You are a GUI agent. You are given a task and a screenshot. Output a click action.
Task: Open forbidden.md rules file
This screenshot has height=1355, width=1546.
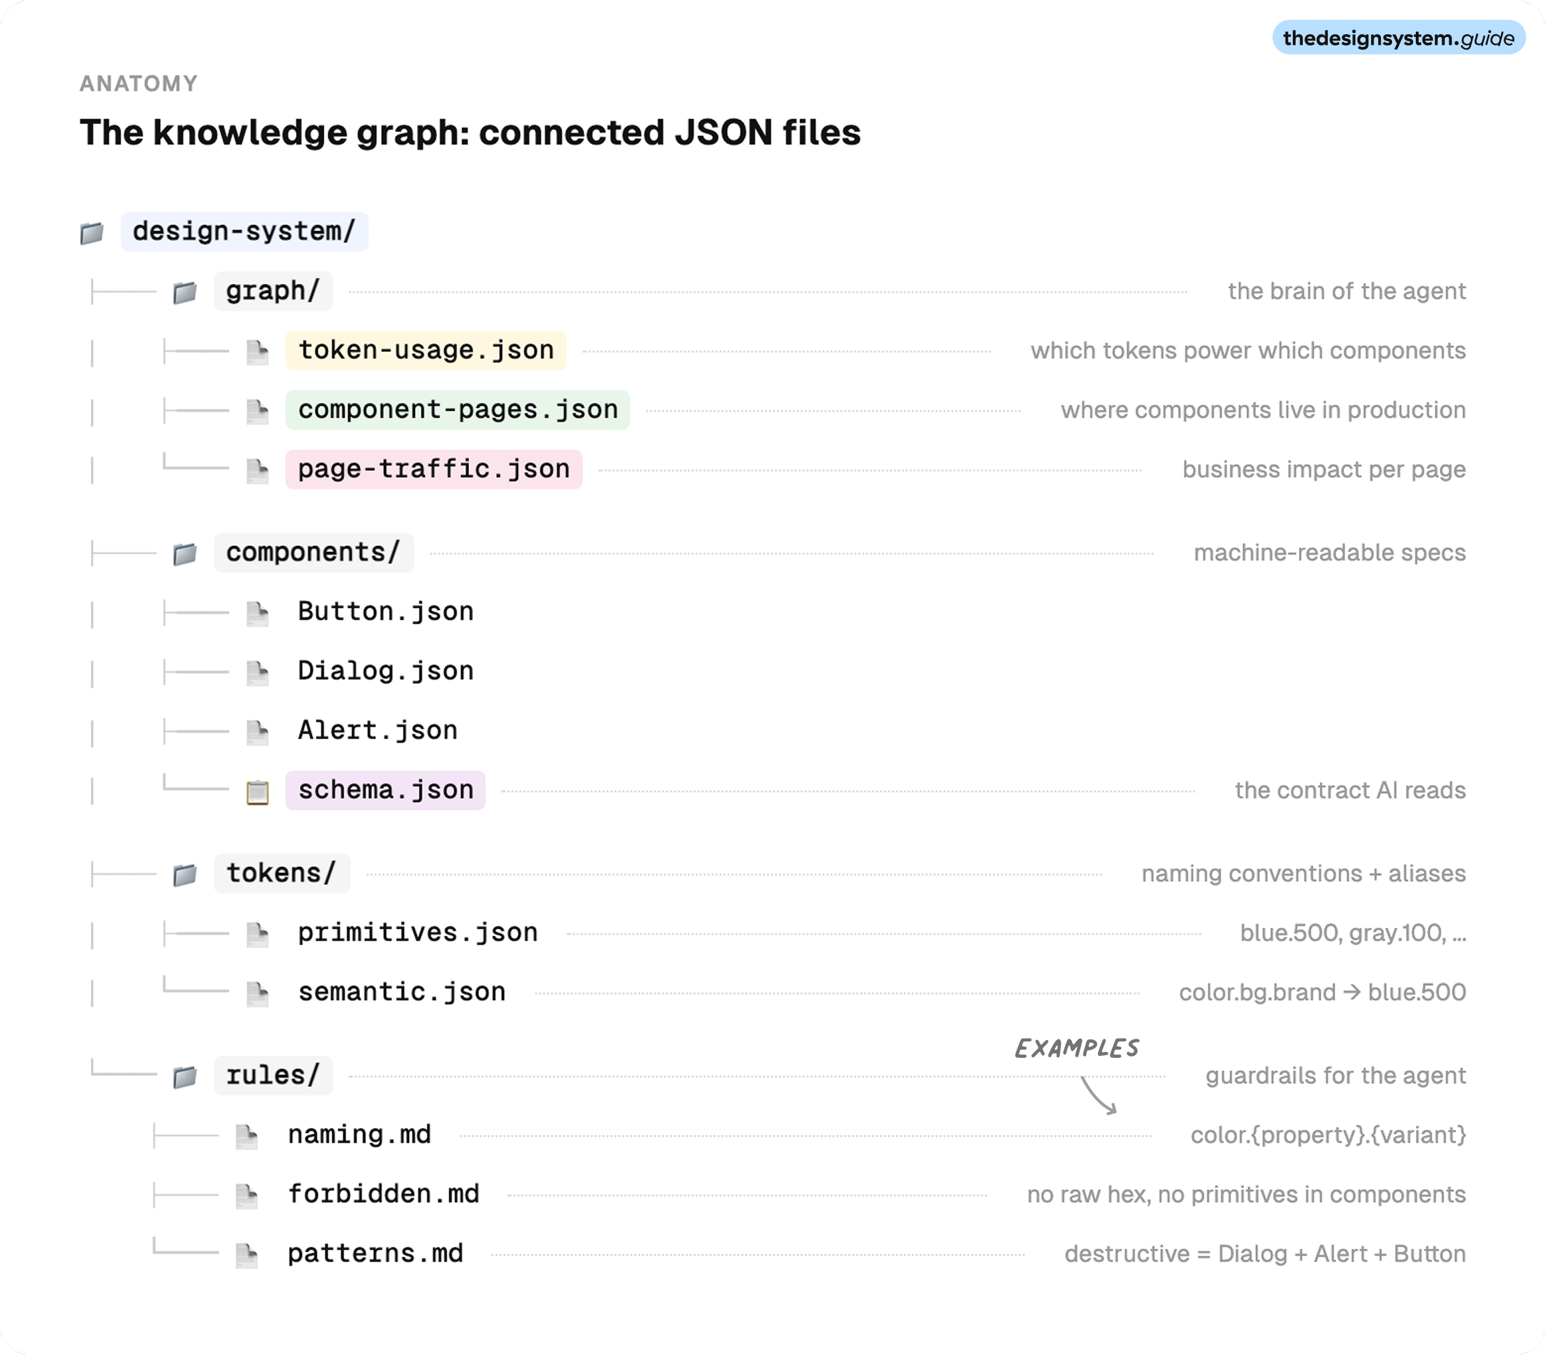pyautogui.click(x=383, y=1194)
